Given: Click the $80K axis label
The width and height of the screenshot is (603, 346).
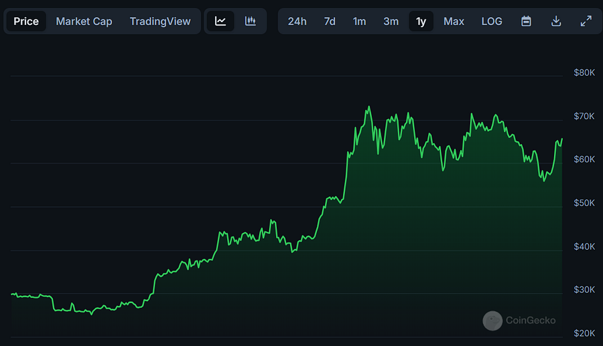Looking at the screenshot, I should 584,72.
